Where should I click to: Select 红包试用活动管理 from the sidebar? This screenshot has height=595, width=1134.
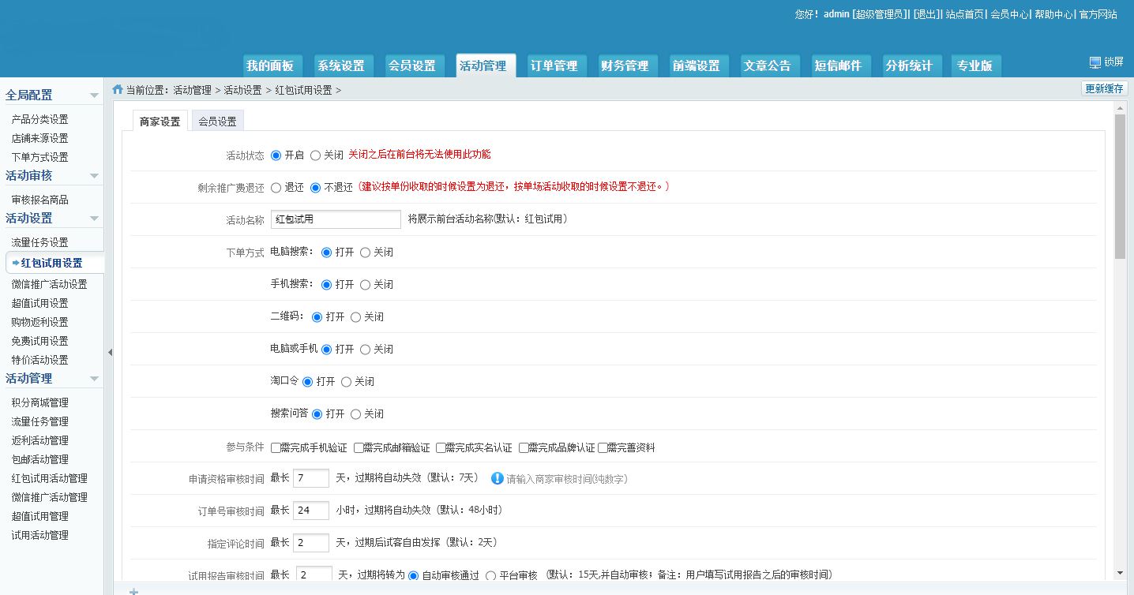pos(47,477)
